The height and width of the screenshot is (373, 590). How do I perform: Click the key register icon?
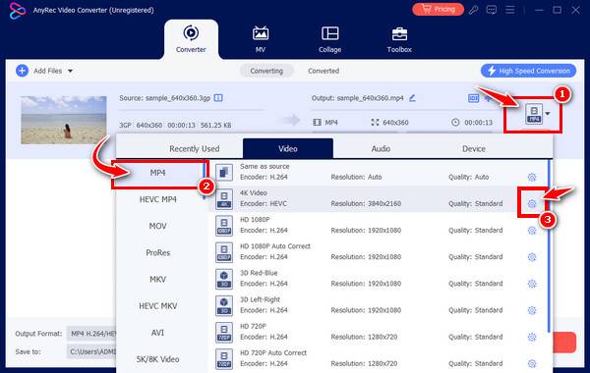pos(473,10)
